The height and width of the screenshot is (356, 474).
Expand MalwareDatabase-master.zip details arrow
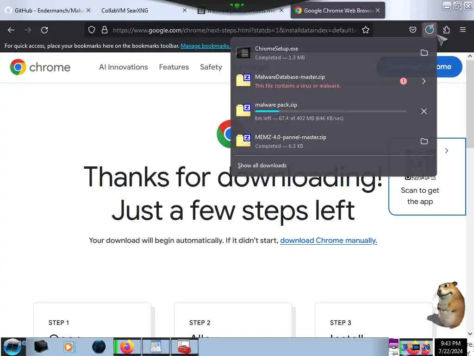(424, 81)
